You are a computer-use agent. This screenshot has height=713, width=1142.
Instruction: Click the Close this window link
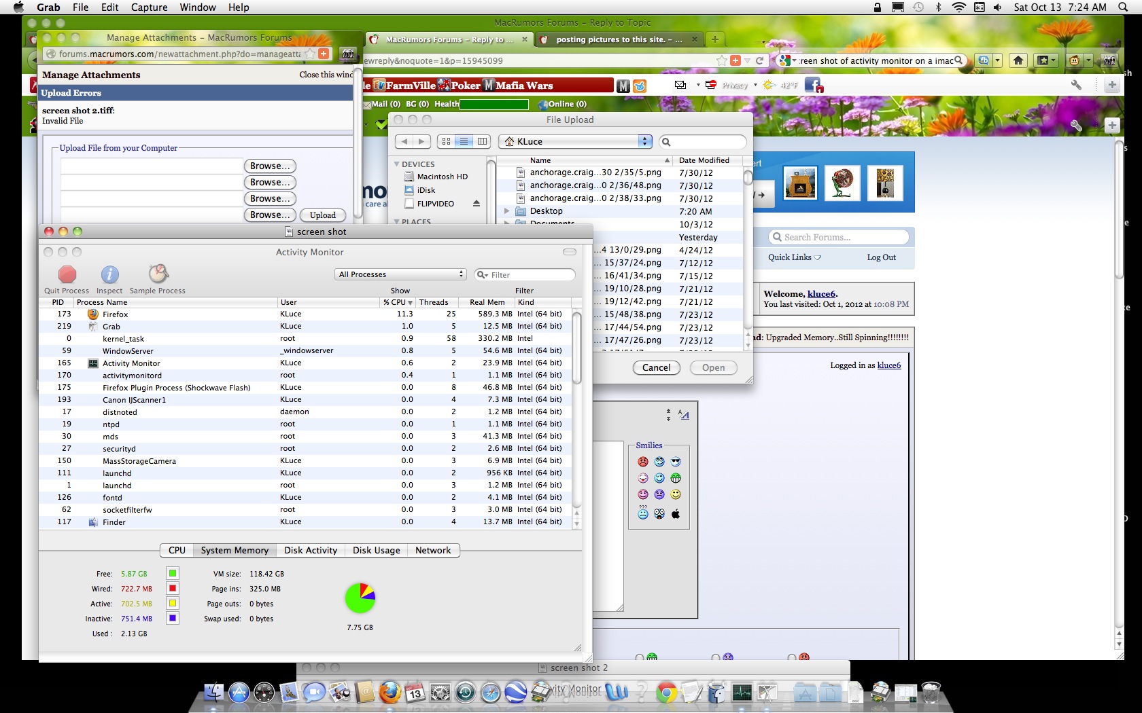pyautogui.click(x=326, y=75)
